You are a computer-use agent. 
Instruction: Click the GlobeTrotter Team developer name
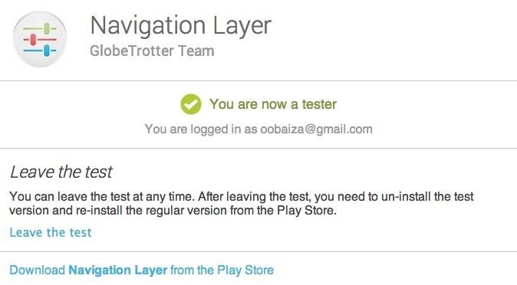tap(152, 51)
